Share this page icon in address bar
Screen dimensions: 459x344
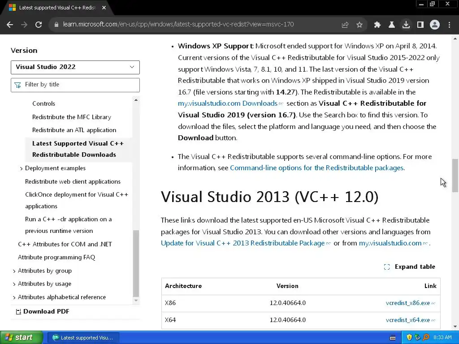[345, 25]
